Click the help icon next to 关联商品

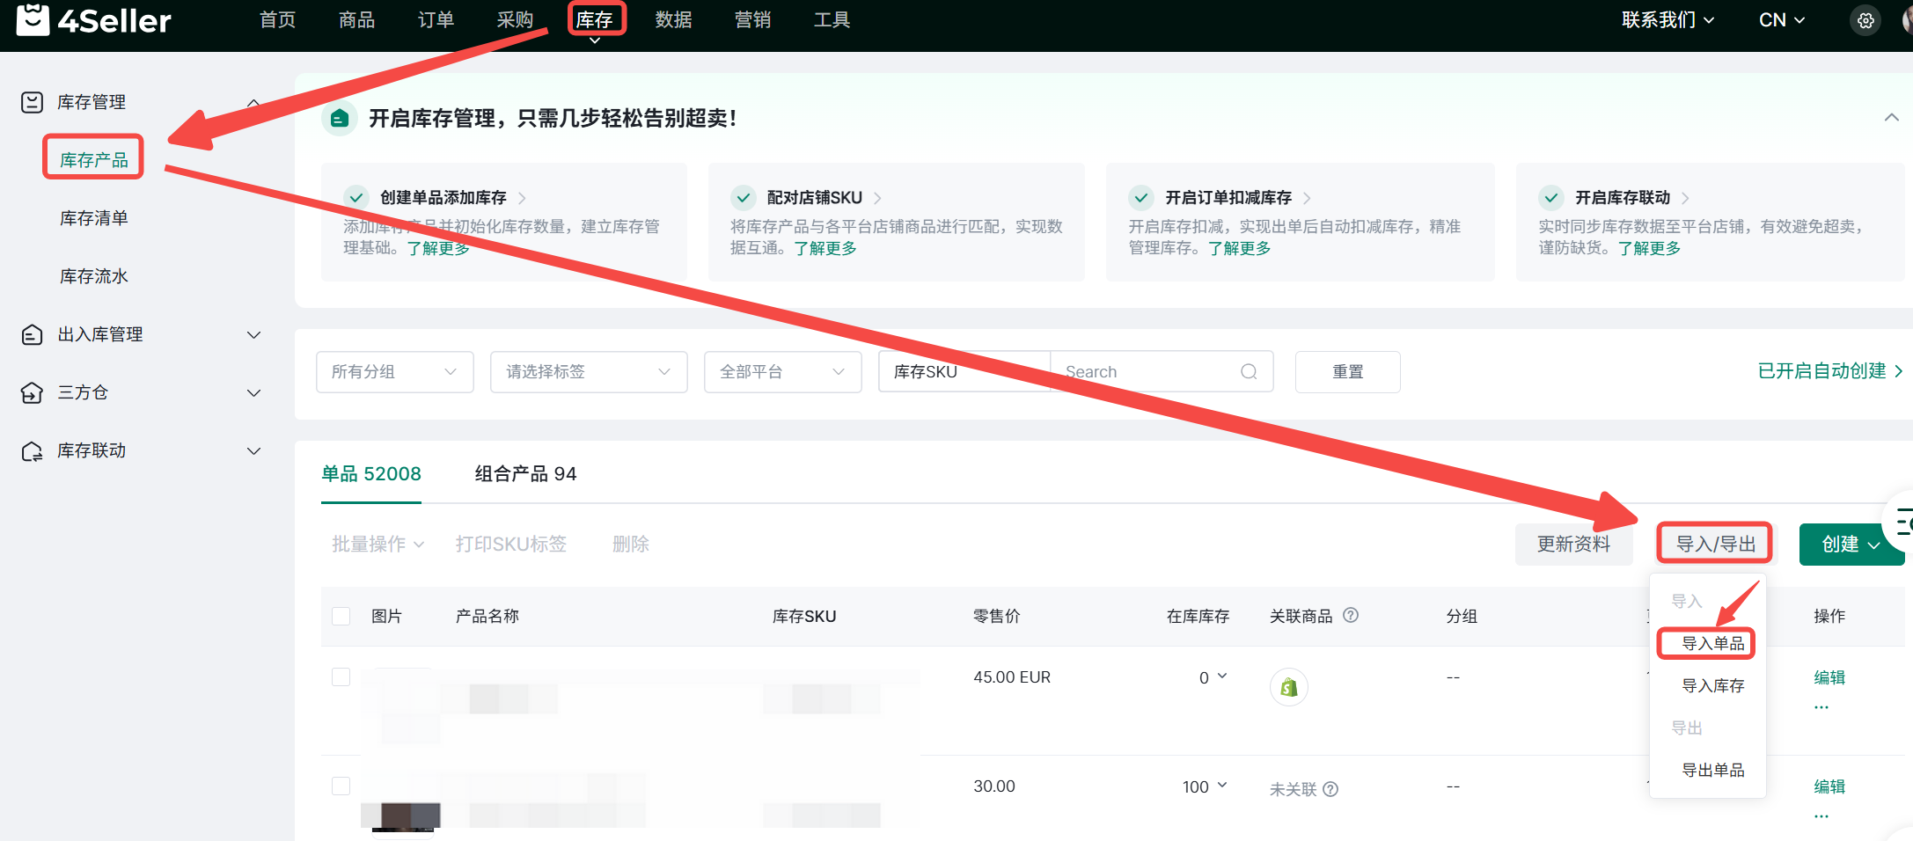pyautogui.click(x=1351, y=616)
